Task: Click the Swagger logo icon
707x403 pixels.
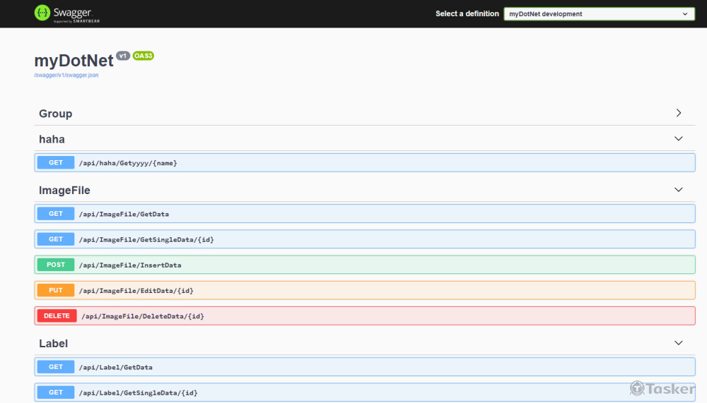Action: [x=42, y=13]
